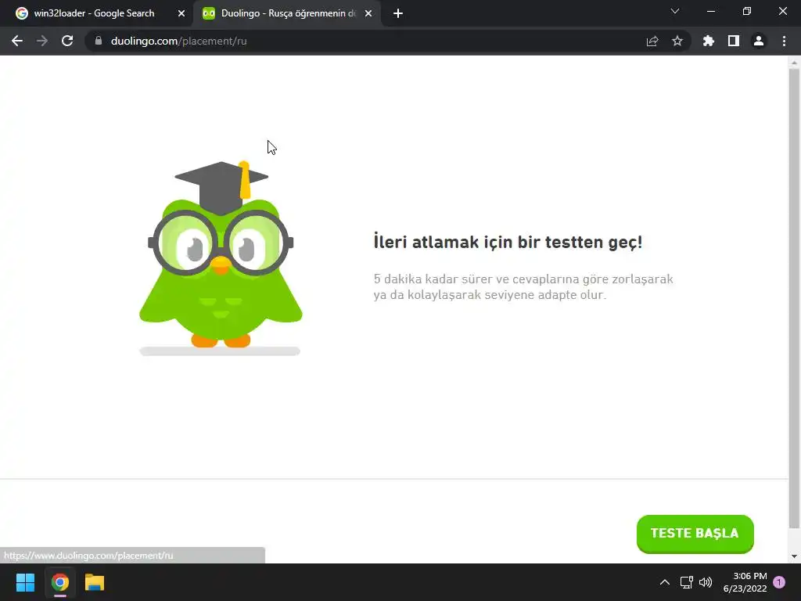
Task: Open a new browser tab
Action: (x=398, y=14)
